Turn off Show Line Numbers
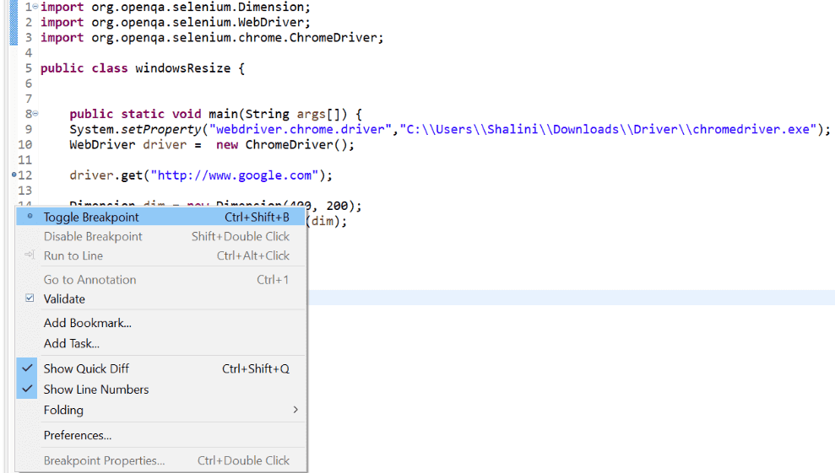 pos(95,390)
